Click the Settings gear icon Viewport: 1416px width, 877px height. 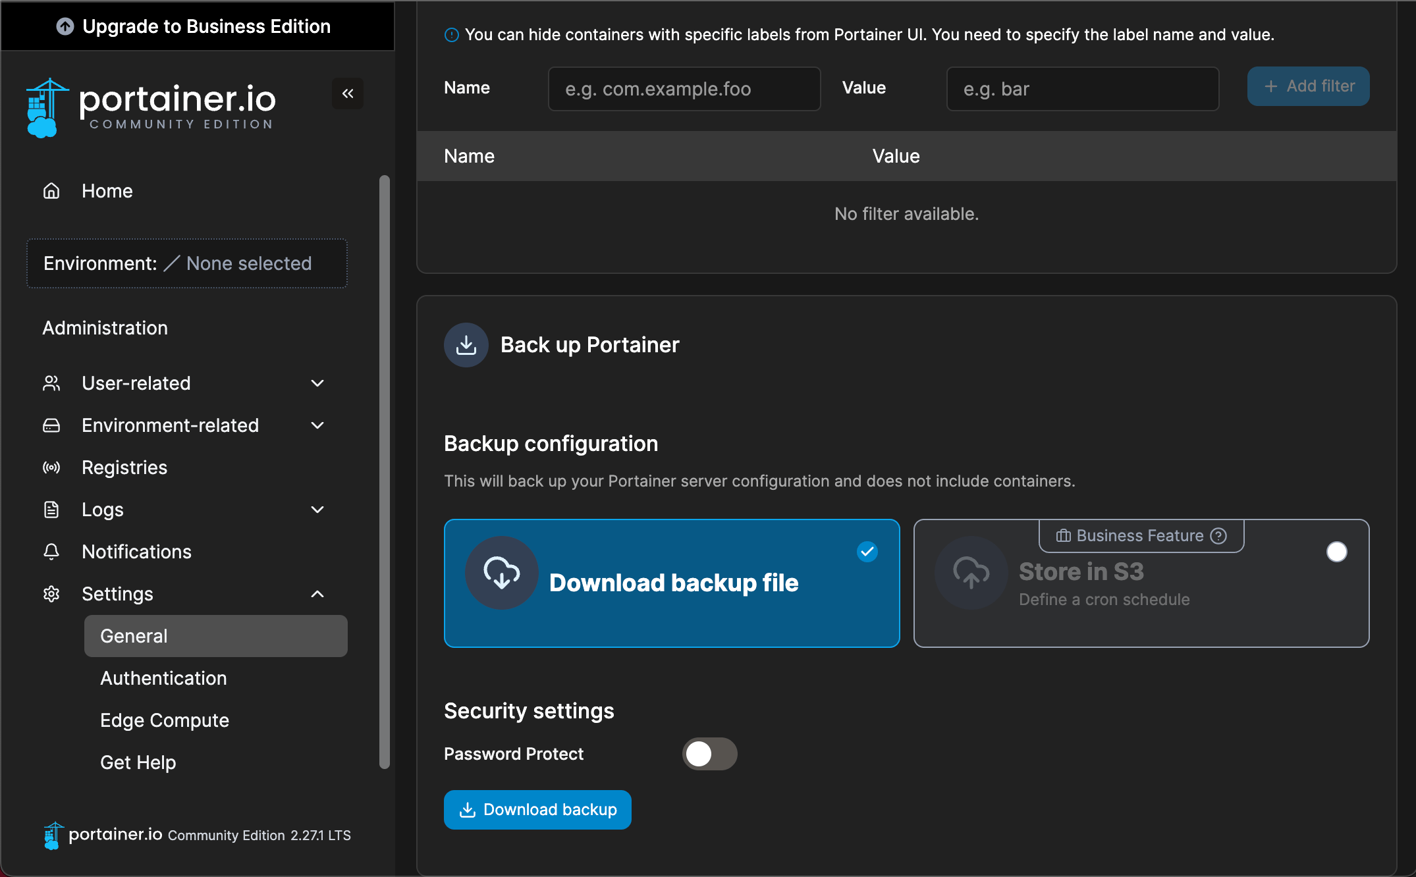coord(51,594)
